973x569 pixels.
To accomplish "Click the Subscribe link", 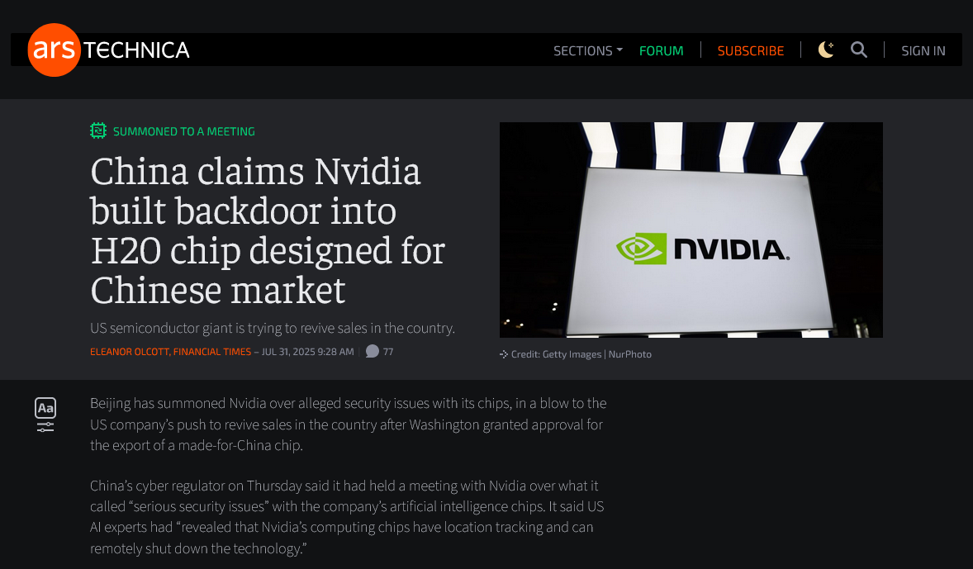I will click(x=750, y=51).
